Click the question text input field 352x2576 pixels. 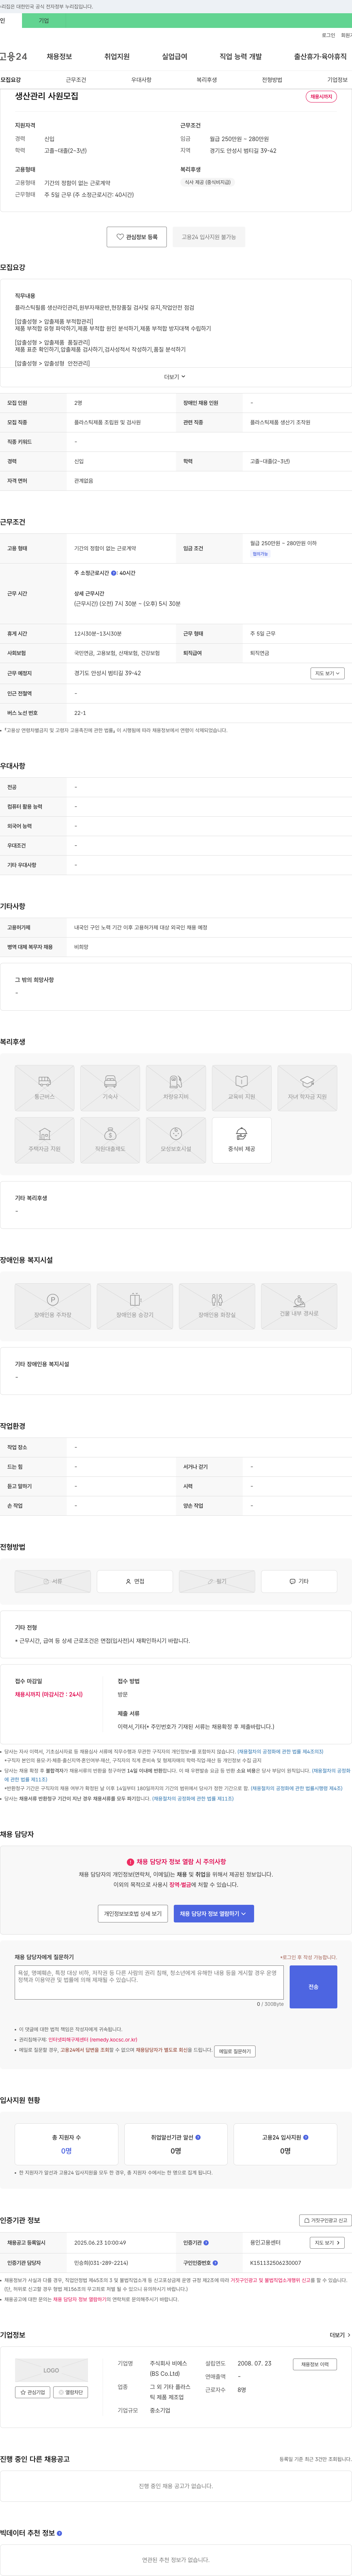coord(150,1983)
